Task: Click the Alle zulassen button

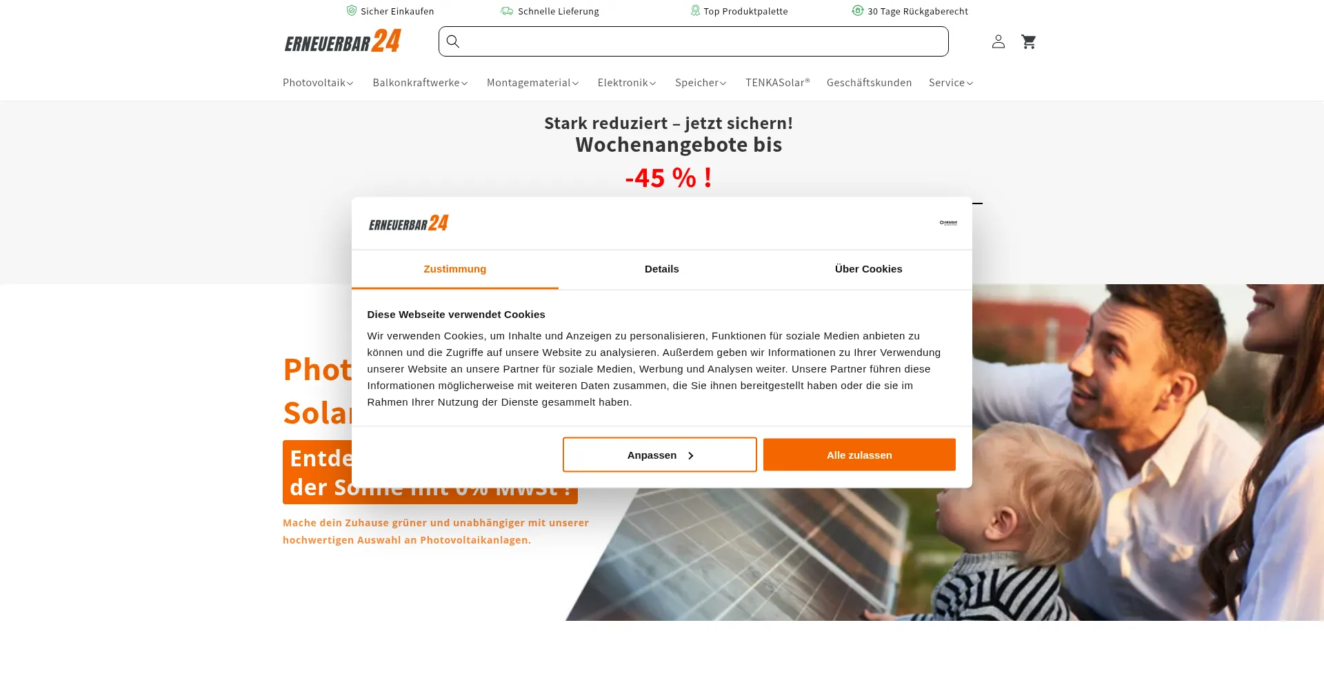Action: pyautogui.click(x=859, y=455)
